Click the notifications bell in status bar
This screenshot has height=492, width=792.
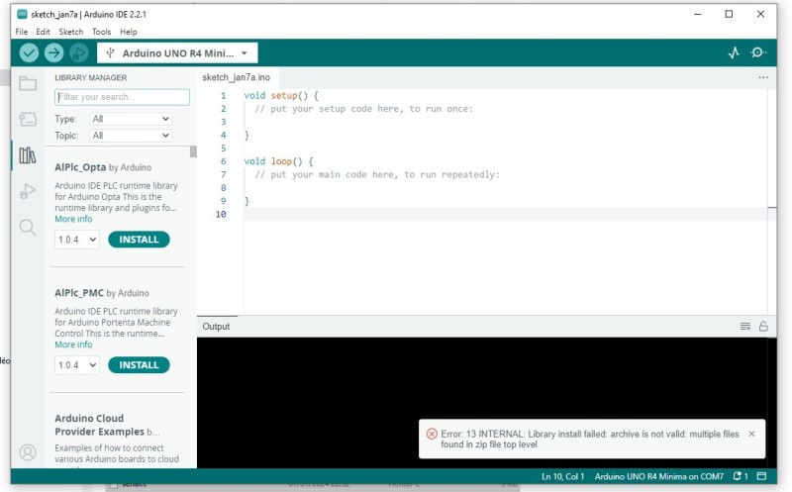tap(740, 476)
